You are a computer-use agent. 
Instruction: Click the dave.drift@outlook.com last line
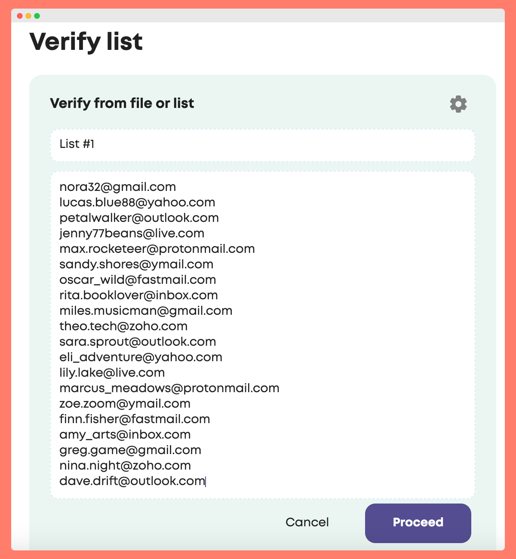(132, 481)
